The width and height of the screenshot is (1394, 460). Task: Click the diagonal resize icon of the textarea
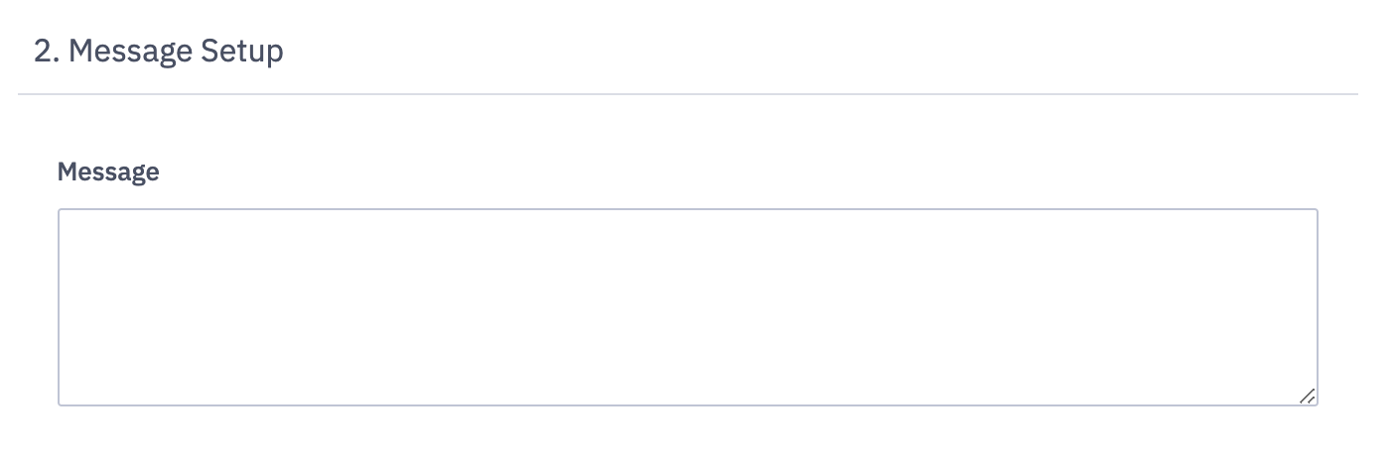(x=1307, y=396)
